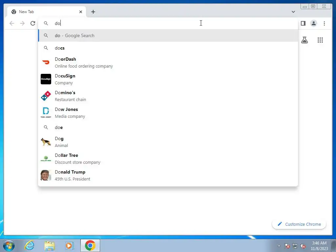The width and height of the screenshot is (336, 252).
Task: Choose the Dollar Tree suggestion
Action: (168, 158)
